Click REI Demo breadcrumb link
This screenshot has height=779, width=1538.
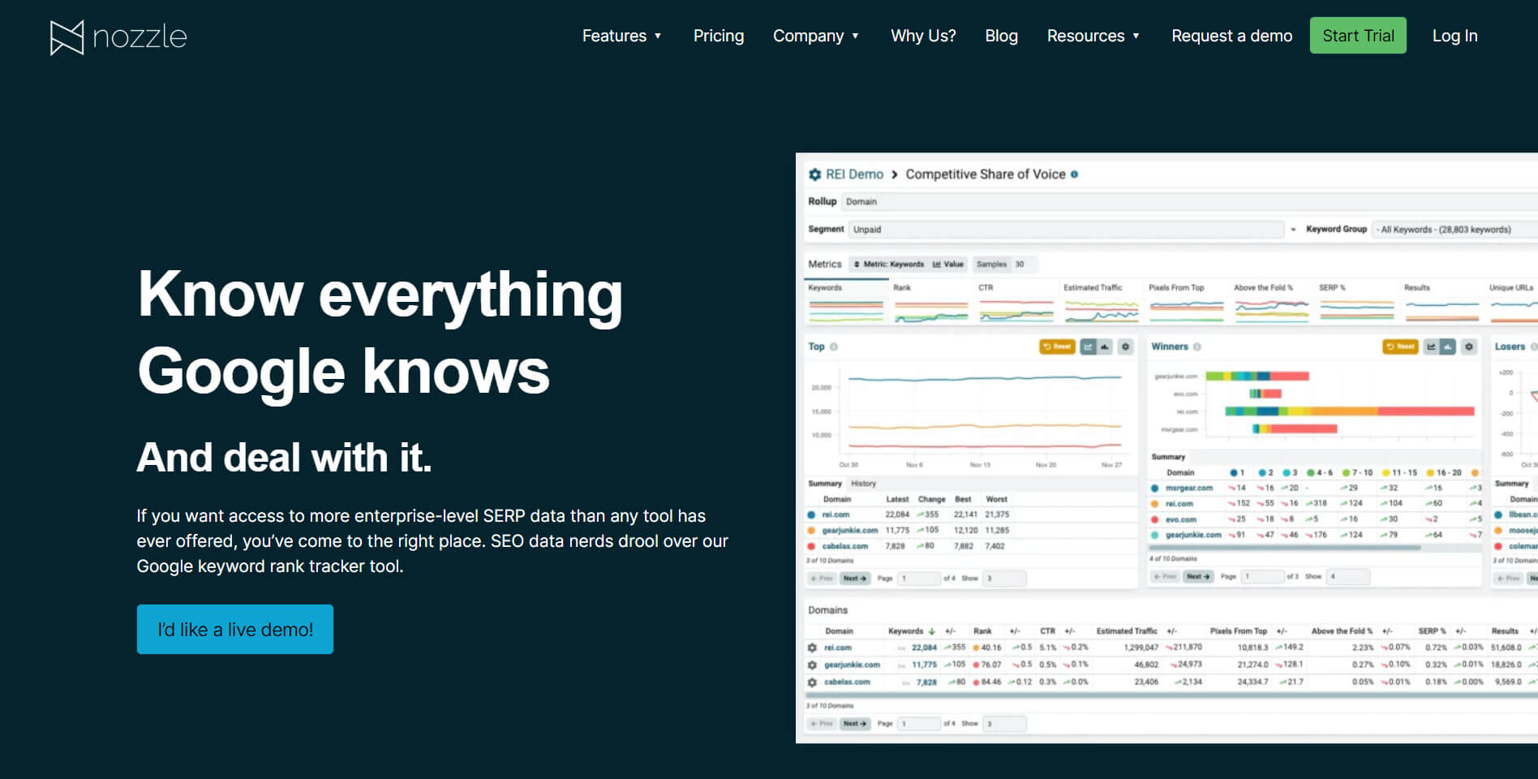(854, 174)
